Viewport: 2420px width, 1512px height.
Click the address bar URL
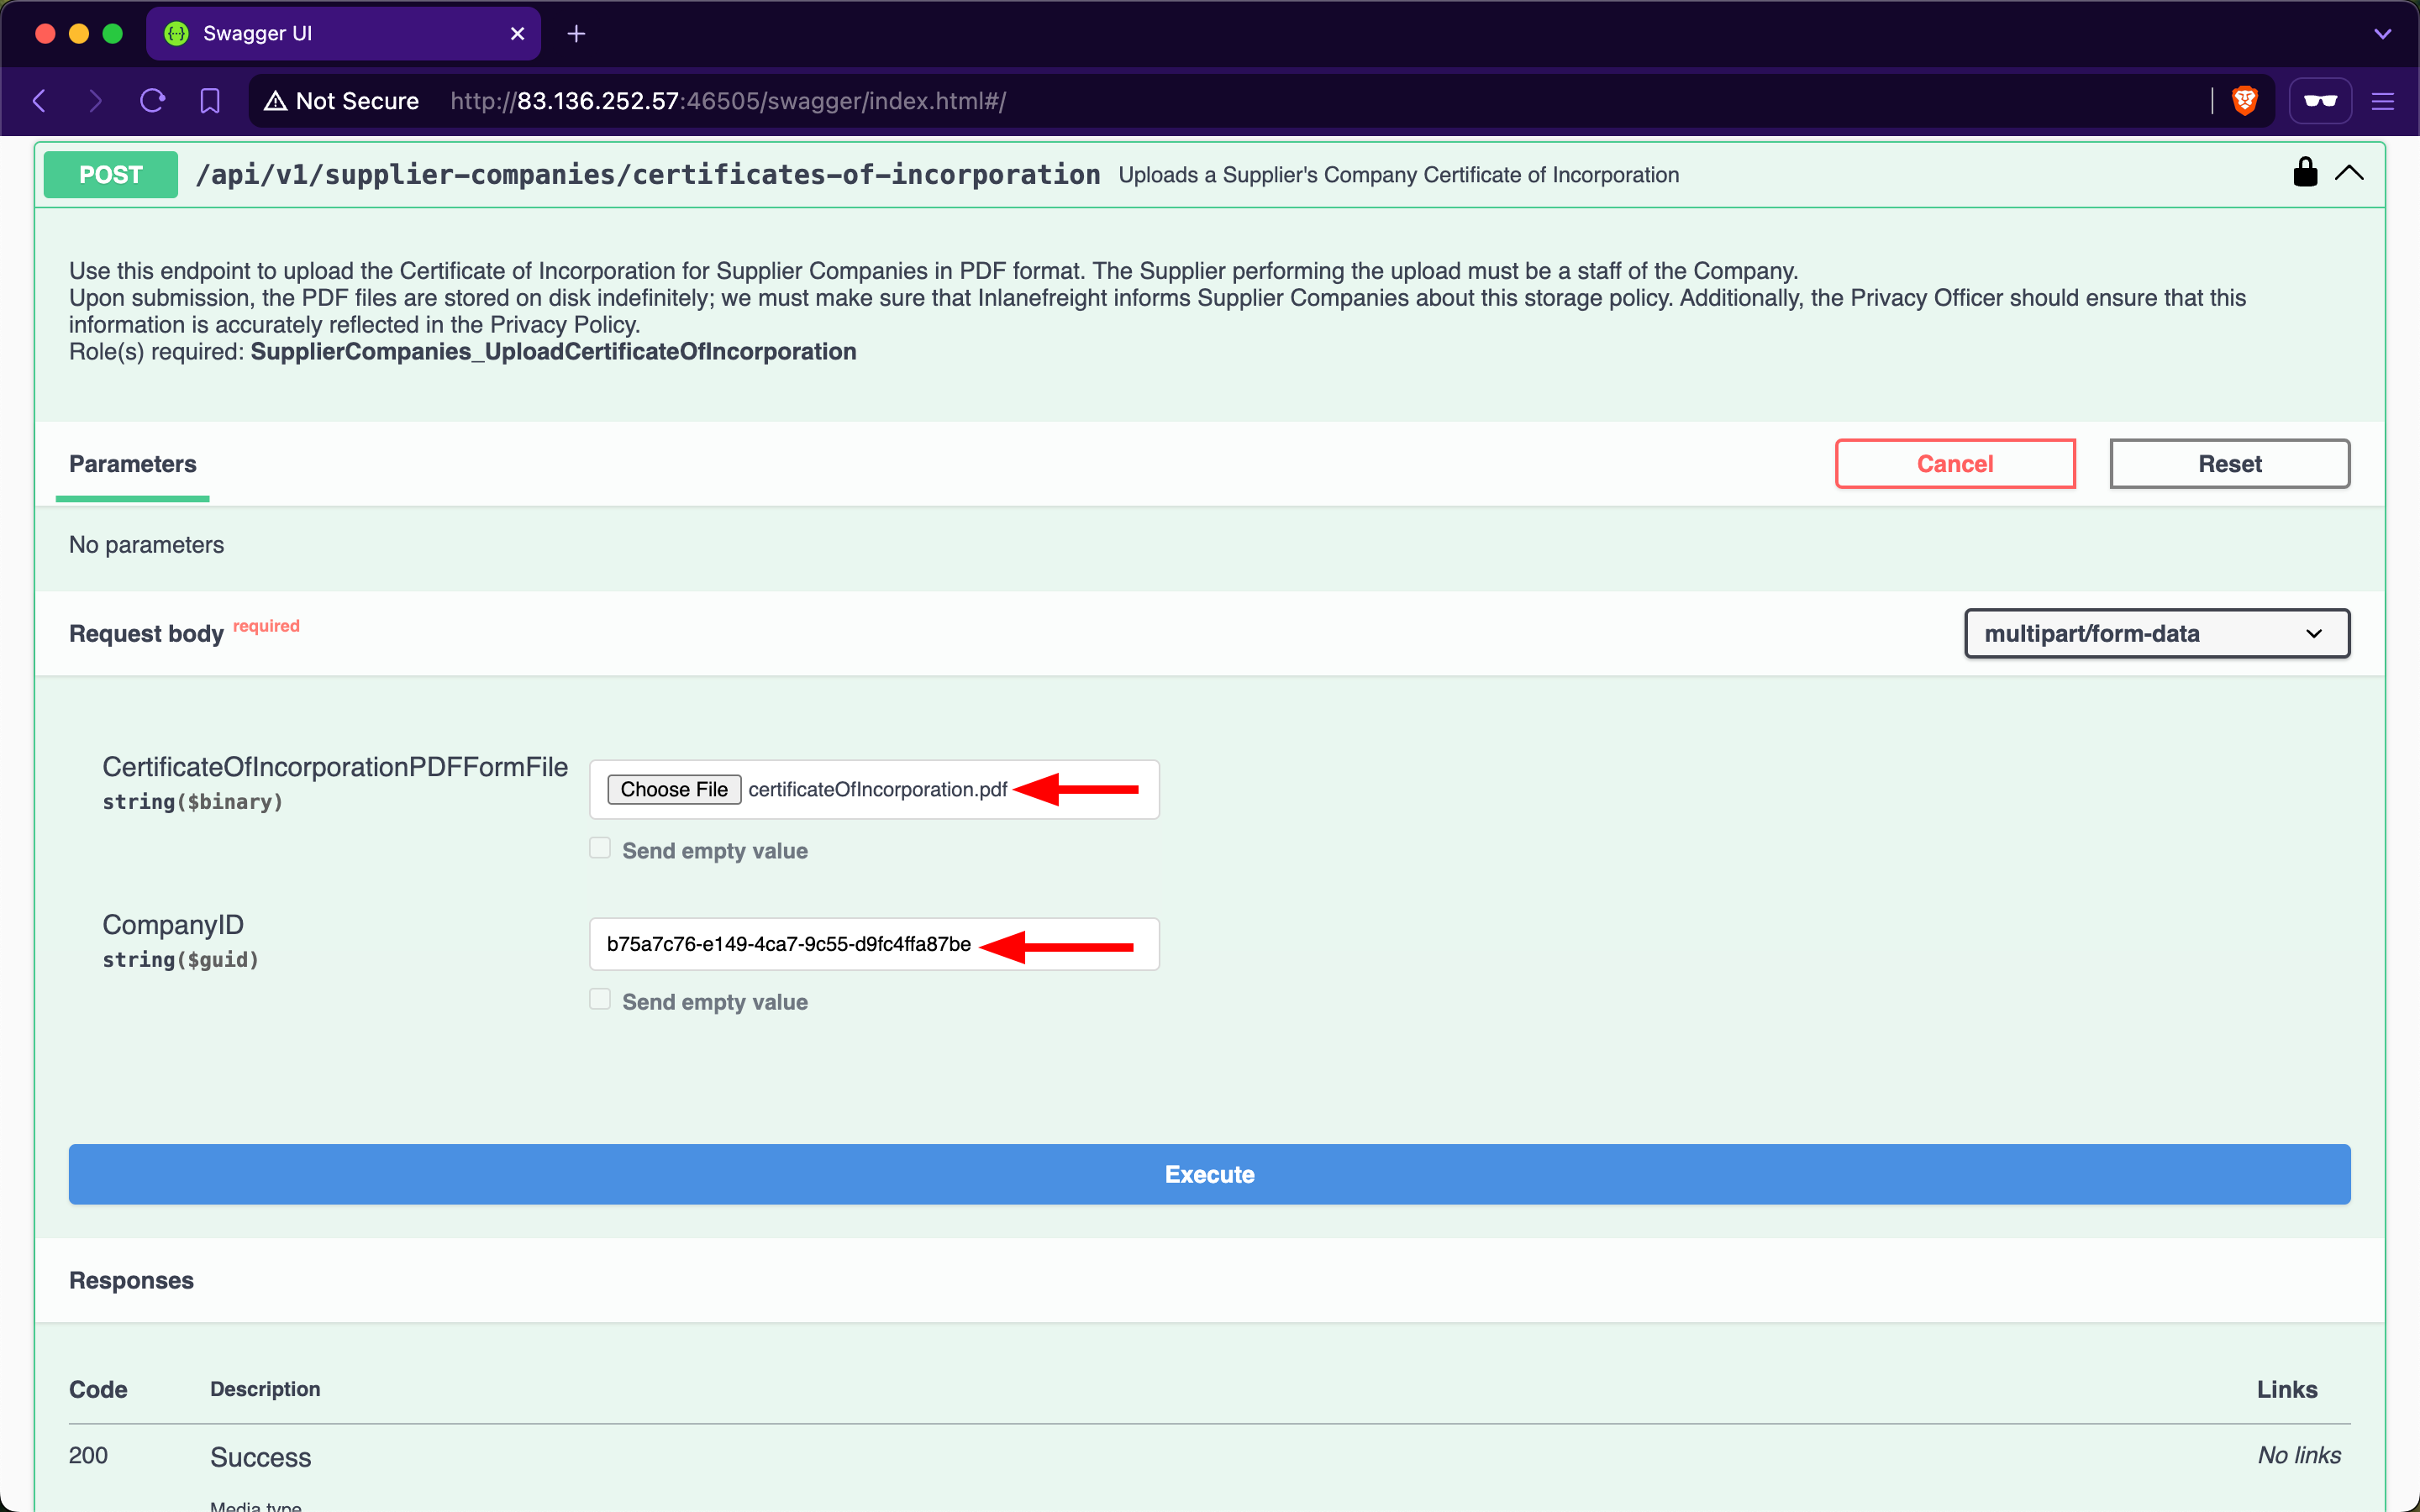click(728, 101)
